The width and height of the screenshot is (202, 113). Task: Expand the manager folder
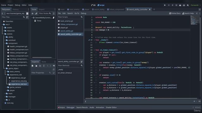[x=5, y=97]
